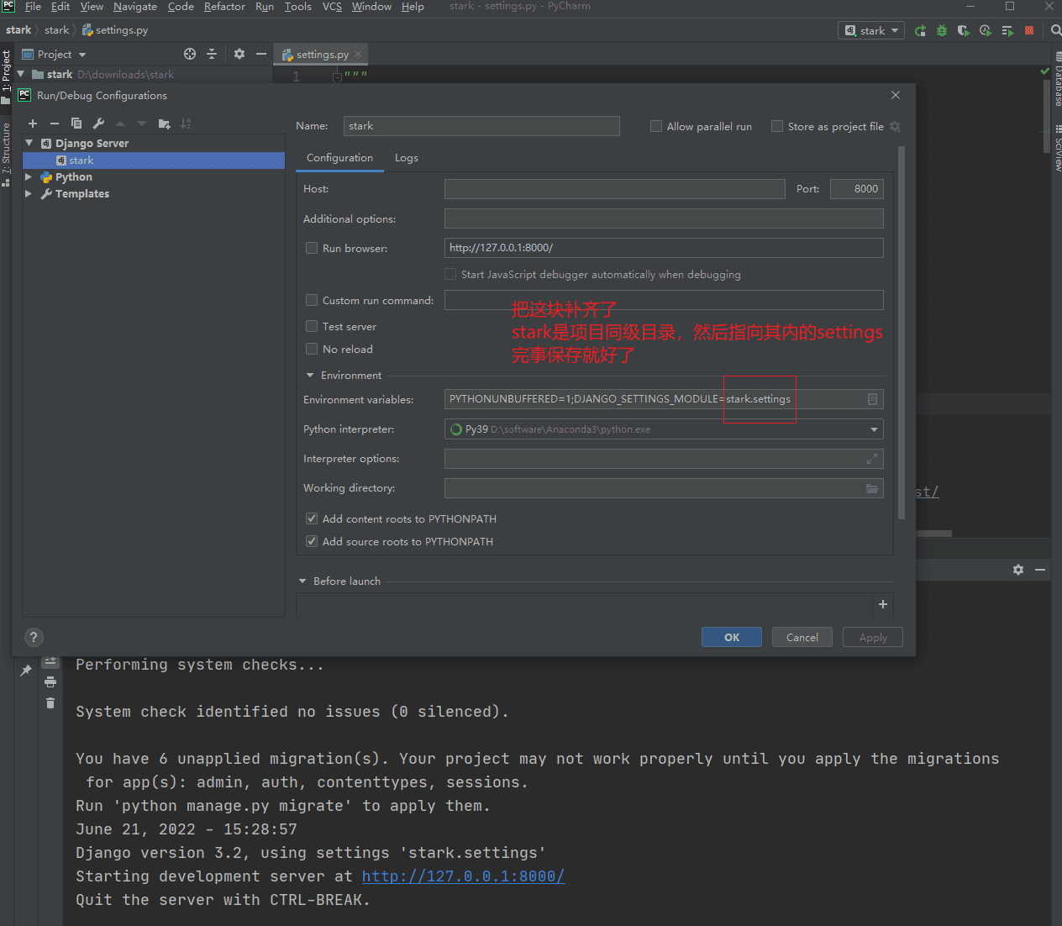Edit environment variables list icon

point(872,399)
